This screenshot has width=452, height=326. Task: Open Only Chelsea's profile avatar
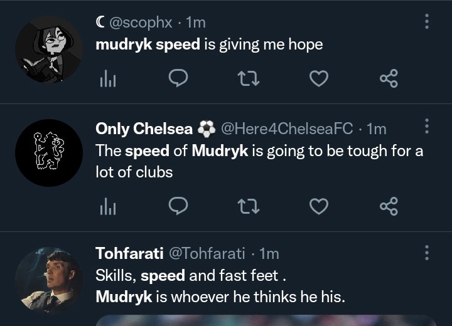(49, 153)
